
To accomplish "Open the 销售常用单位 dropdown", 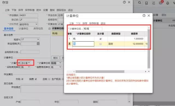I will coord(56,67).
